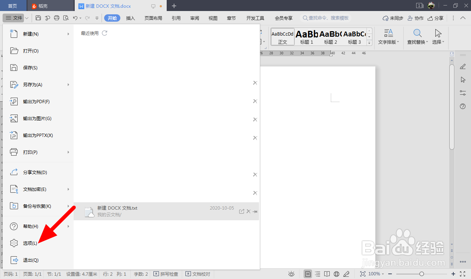Screen dimensions: 471x279
Task: Refresh the 最近使用 recent list
Action: point(105,33)
